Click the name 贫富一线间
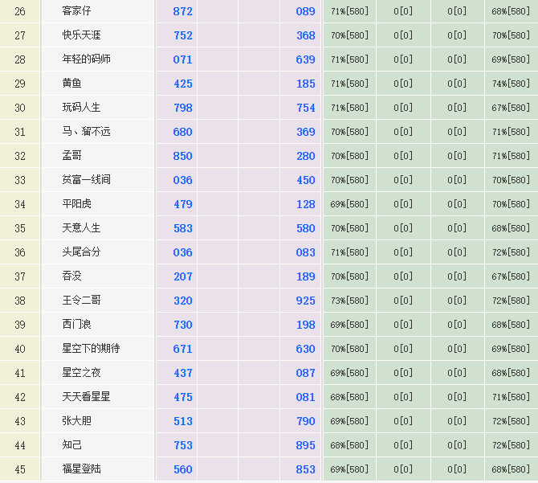Image resolution: width=538 pixels, height=483 pixels. point(87,180)
